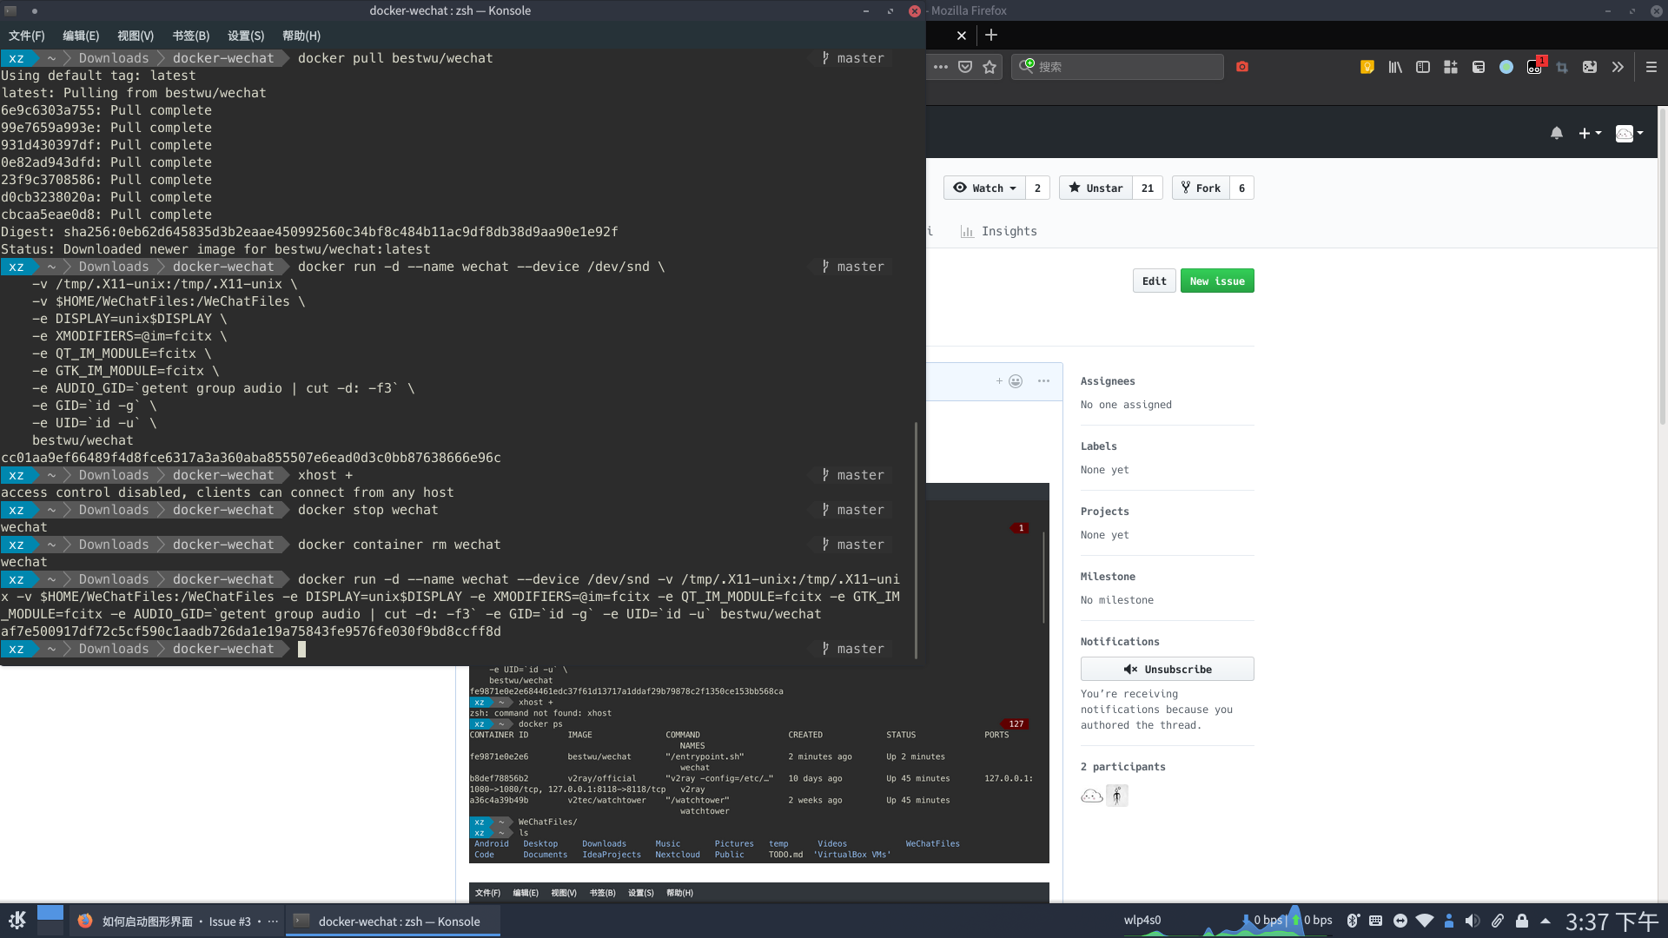Mute system volume from the tray

click(x=1472, y=921)
